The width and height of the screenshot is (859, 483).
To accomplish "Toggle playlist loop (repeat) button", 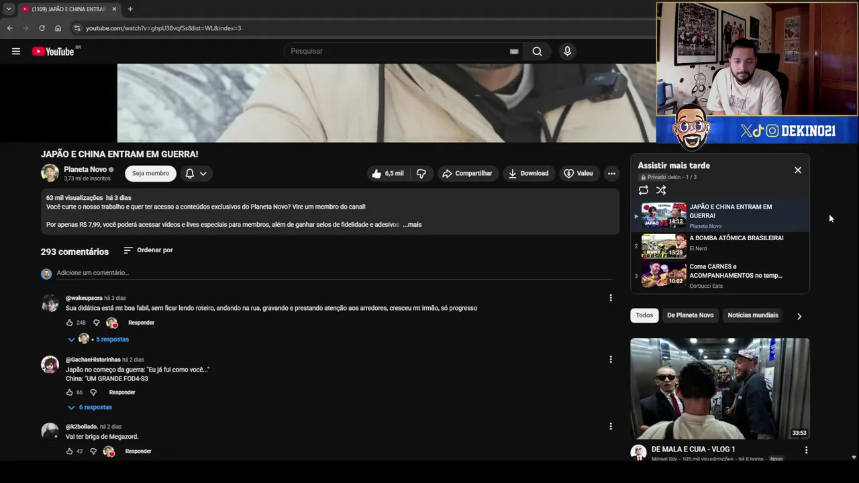I will click(x=644, y=191).
